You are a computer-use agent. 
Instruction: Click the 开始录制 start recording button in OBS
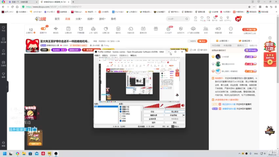click(x=173, y=115)
